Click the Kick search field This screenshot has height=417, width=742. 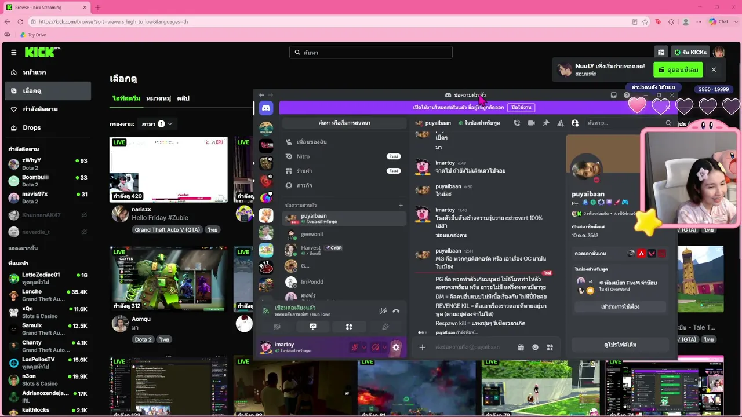point(371,52)
